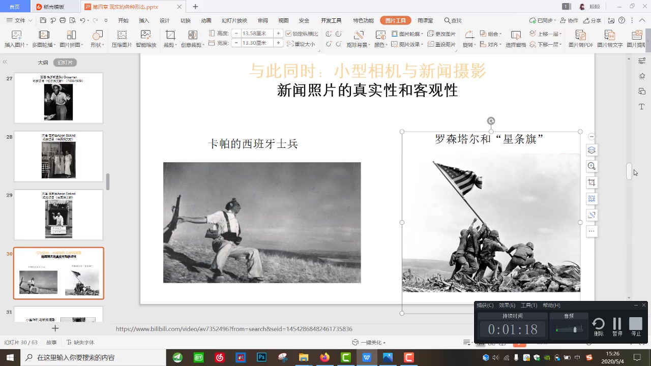Viewport: 651px width, 366px height.
Task: Click the Home (首页) tab button
Action: pos(15,7)
